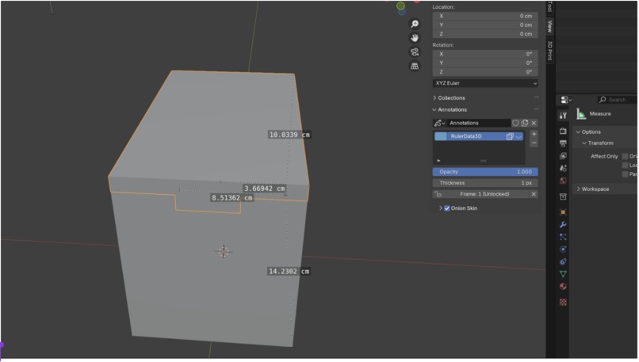
Task: Open the Output properties printer icon
Action: click(563, 143)
